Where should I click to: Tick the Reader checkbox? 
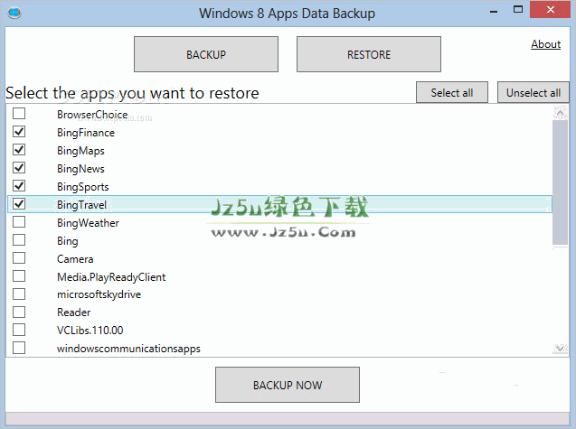point(19,312)
